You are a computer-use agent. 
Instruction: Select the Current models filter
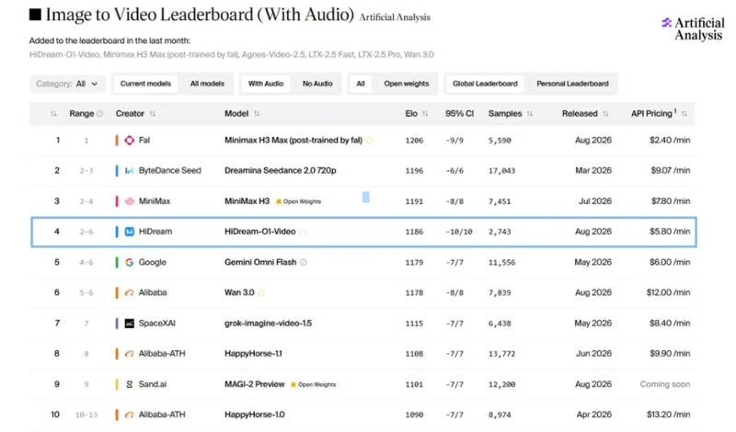145,84
